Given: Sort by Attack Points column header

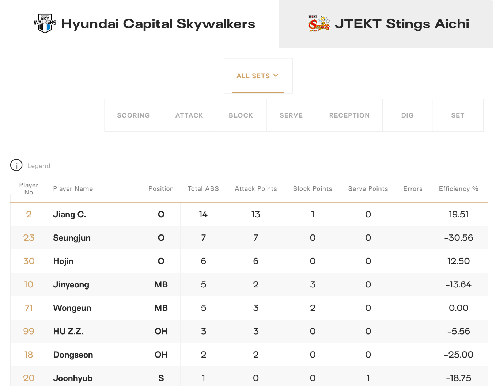Looking at the screenshot, I should [x=256, y=189].
